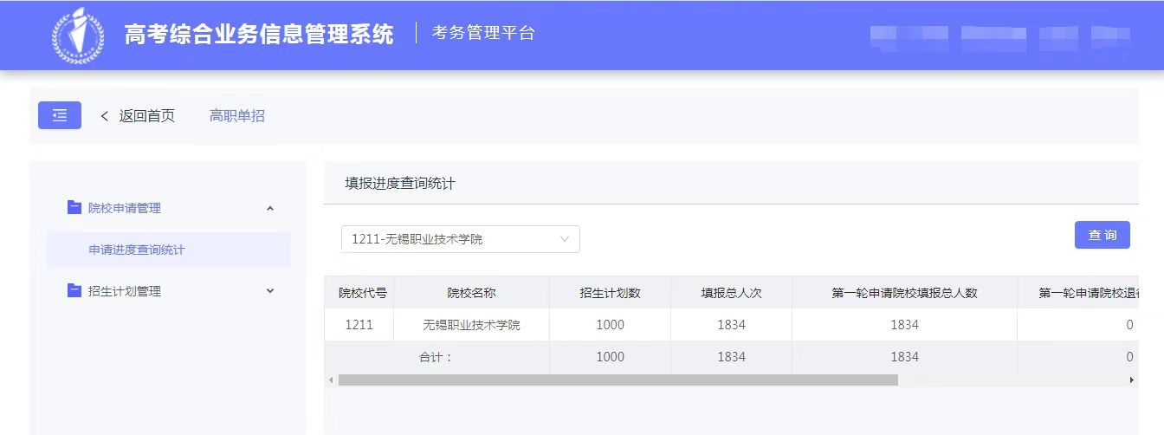Click the right arrow of horizontal scrollbar

(1131, 380)
